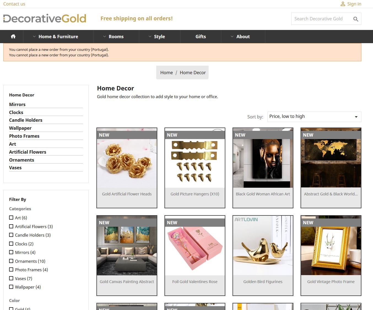Click the Gold Artificial Flower Heads title
The height and width of the screenshot is (310, 373).
pyautogui.click(x=127, y=194)
